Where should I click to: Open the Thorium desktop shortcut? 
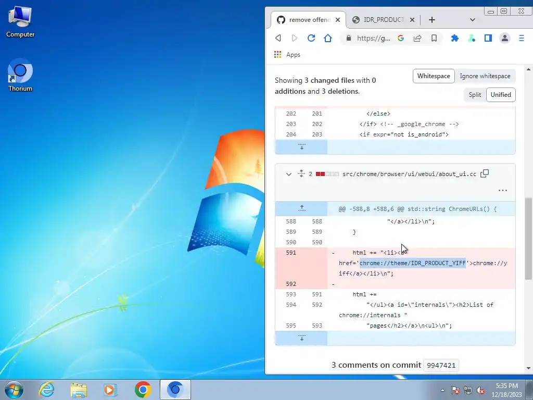click(20, 76)
